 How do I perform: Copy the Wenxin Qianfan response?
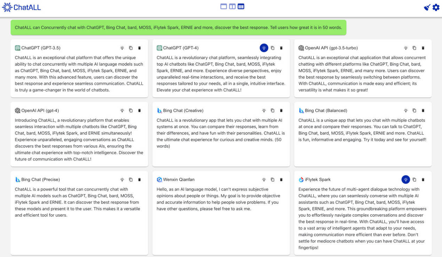coord(273,180)
